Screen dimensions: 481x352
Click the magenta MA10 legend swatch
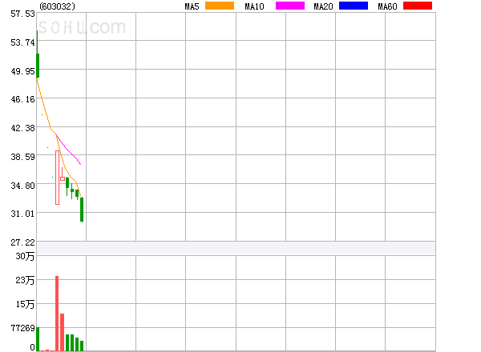click(x=290, y=6)
